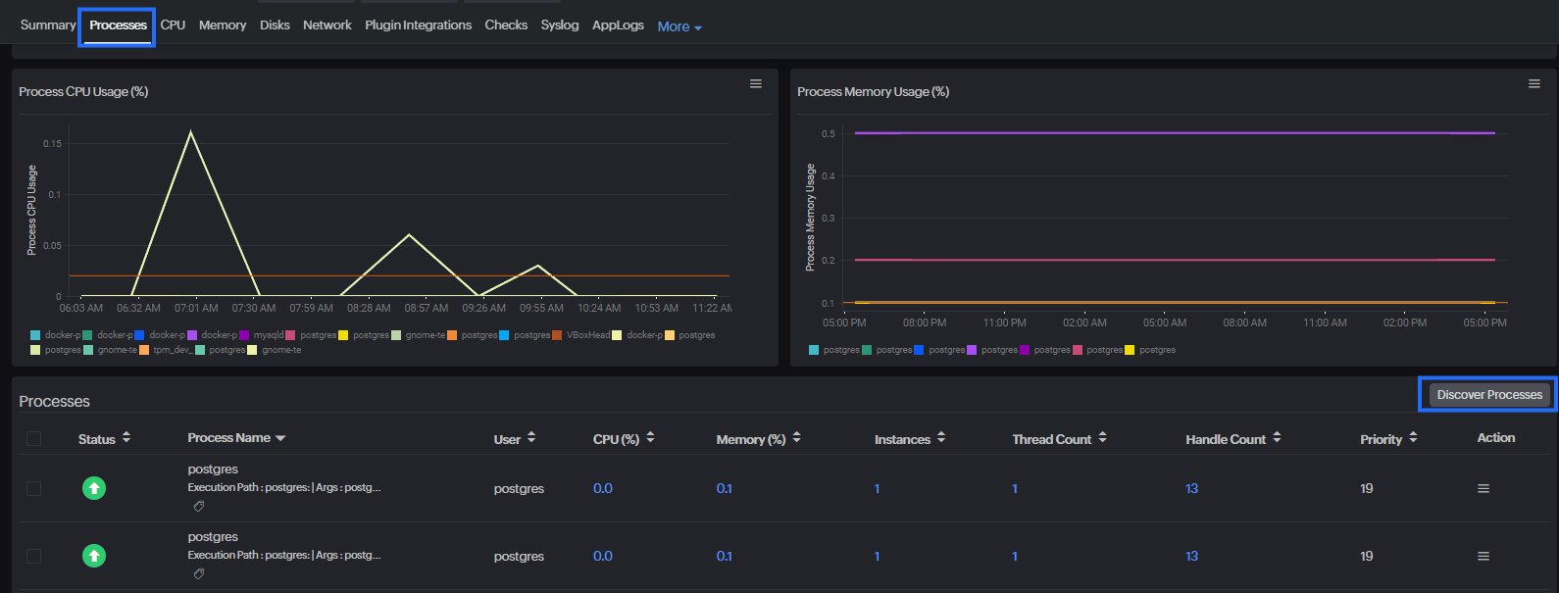Click green up status icon in second row
Image resolution: width=1559 pixels, height=593 pixels.
94,556
